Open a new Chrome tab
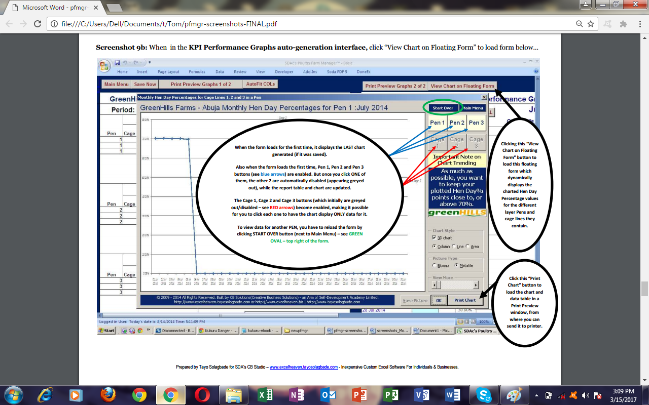The image size is (649, 405). 115,8
